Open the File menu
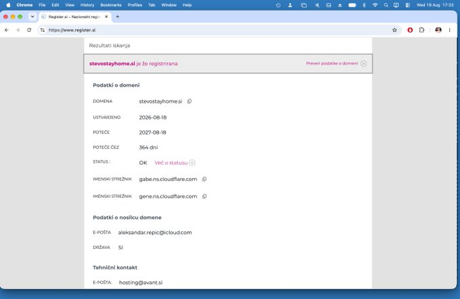This screenshot has width=460, height=299. (x=42, y=5)
